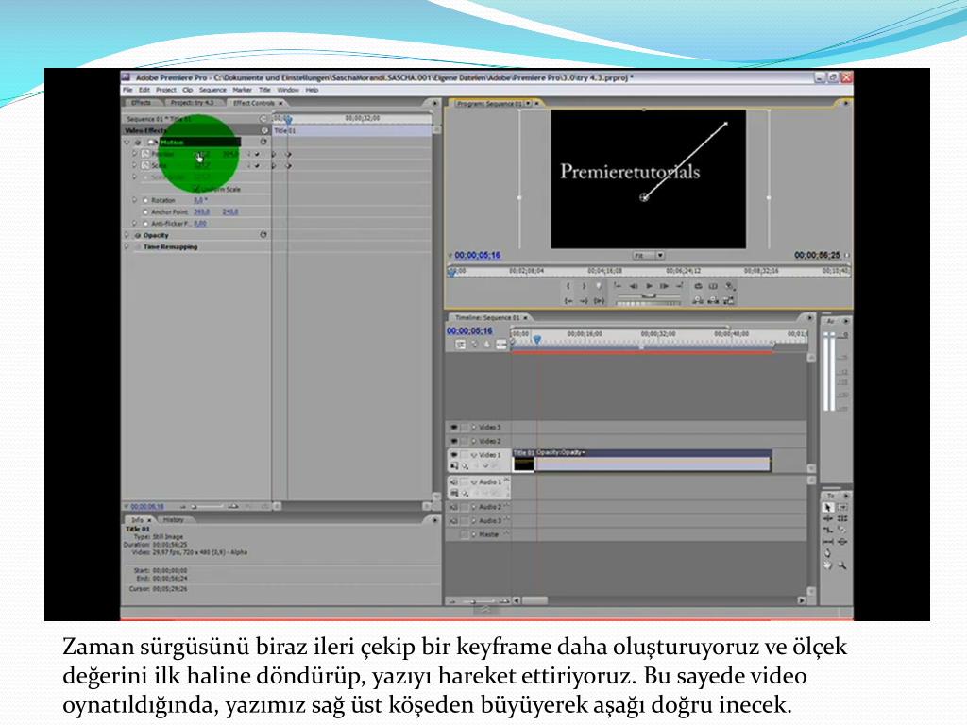This screenshot has height=725, width=967.
Task: Click the Extract button
Action: point(713,300)
